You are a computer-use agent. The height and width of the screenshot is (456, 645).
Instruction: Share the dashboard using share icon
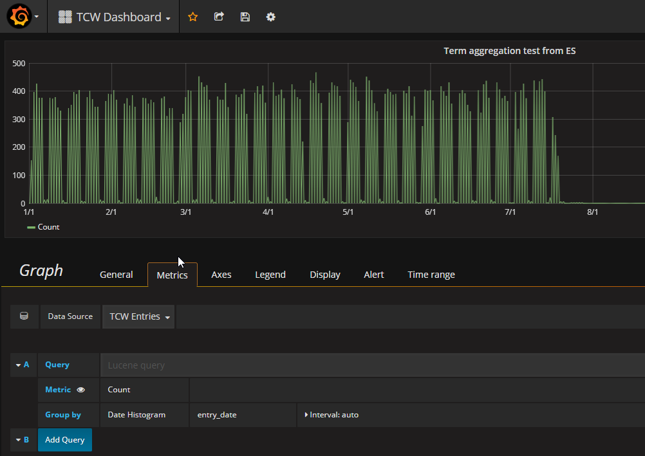click(x=218, y=17)
